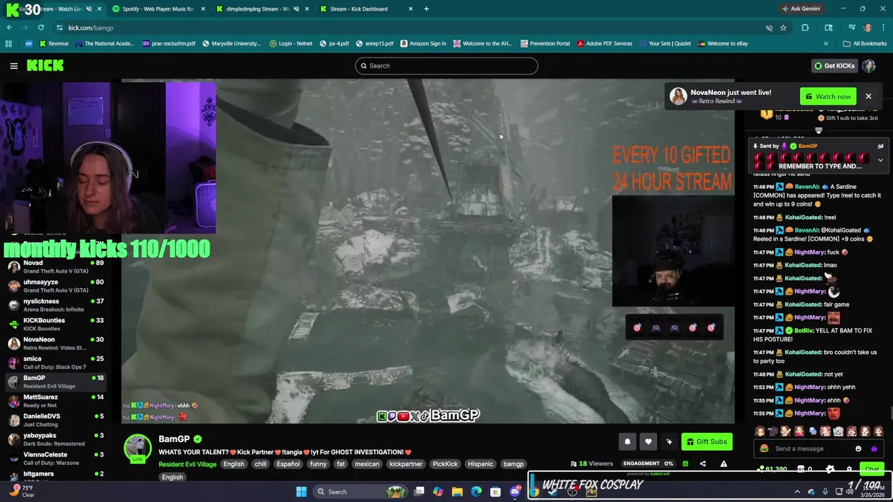Open Prevention Portal bookmark
The width and height of the screenshot is (893, 502).
[x=545, y=43]
